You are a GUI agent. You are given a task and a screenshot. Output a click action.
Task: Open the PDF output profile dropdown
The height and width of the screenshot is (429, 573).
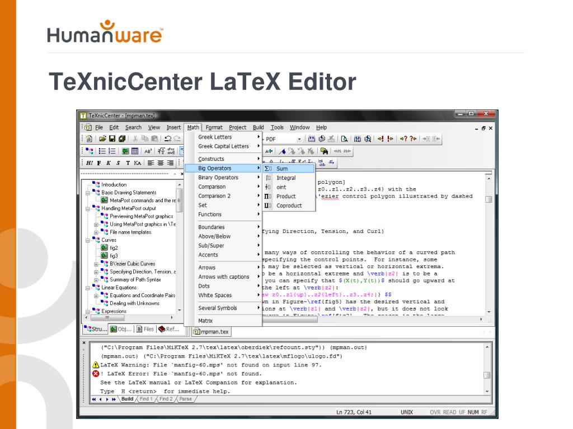tap(299, 139)
